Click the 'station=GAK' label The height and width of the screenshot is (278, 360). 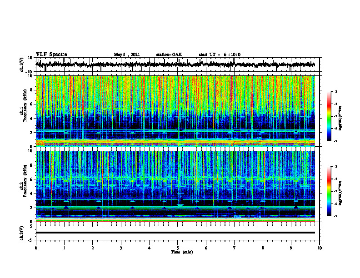[169, 55]
